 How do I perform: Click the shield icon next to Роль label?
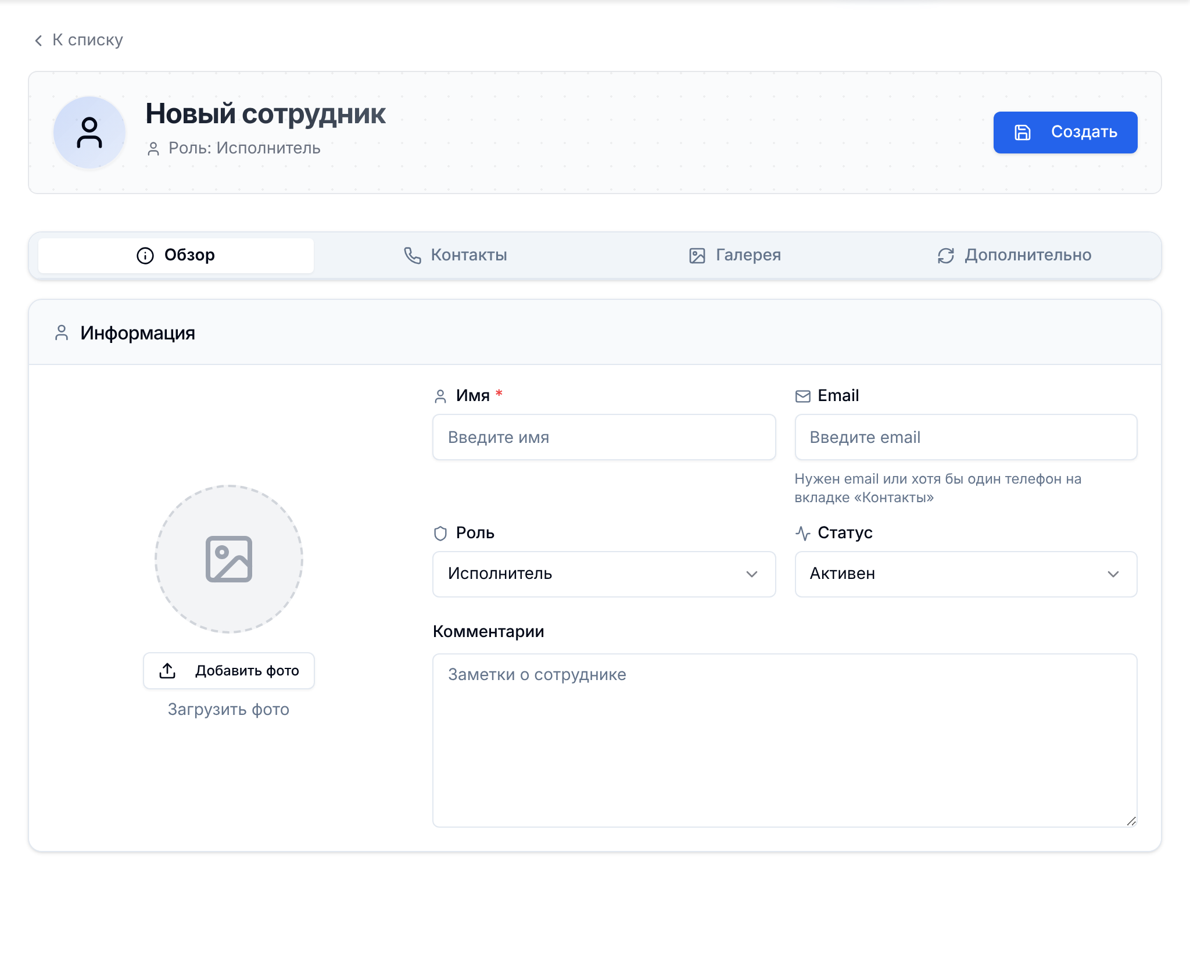tap(440, 534)
